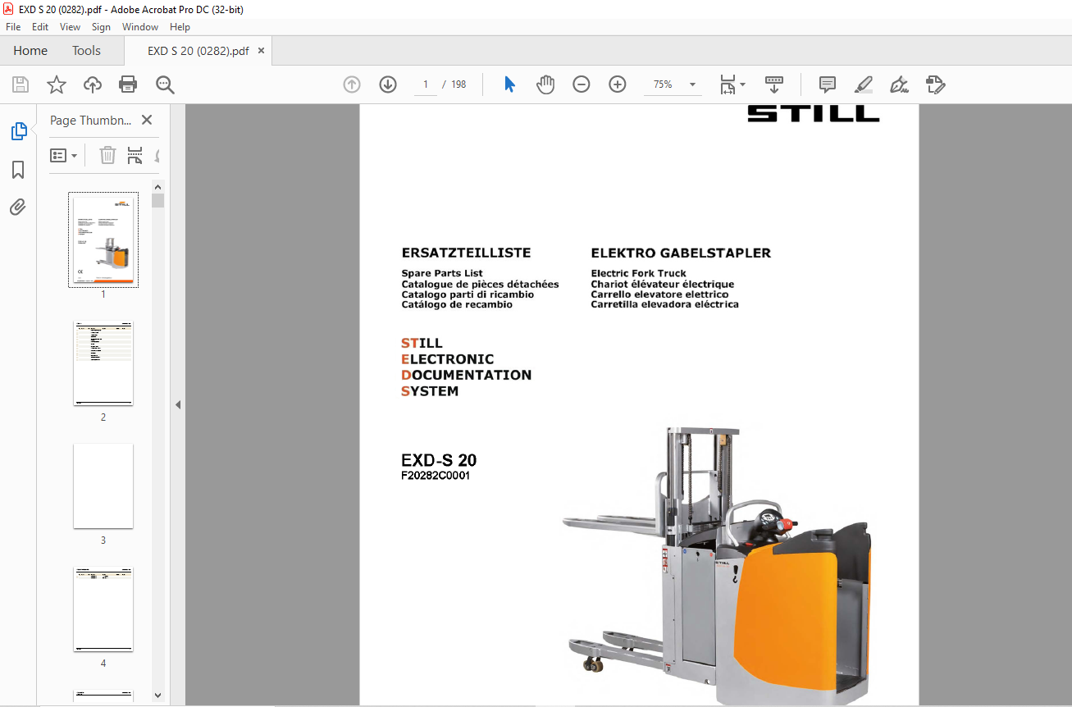Open the Help menu

pyautogui.click(x=180, y=27)
